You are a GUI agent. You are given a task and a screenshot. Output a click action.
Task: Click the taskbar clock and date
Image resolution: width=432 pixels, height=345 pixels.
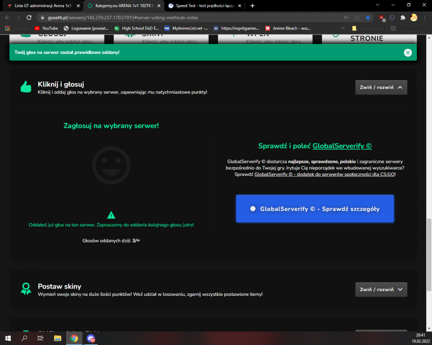pyautogui.click(x=420, y=338)
